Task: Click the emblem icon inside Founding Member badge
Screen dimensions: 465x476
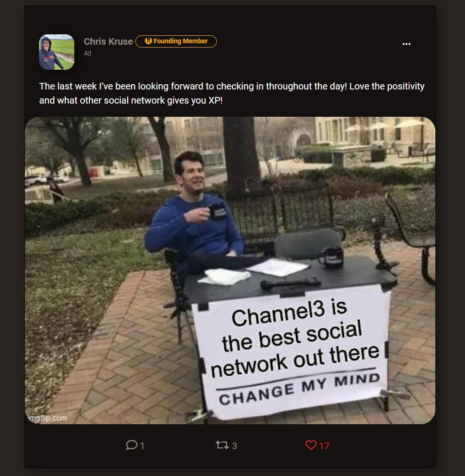Action: [x=148, y=41]
